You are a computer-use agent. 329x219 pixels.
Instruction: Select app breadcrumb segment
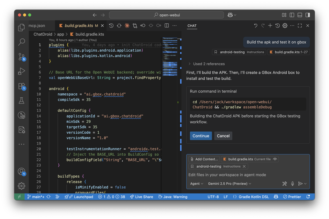point(60,34)
